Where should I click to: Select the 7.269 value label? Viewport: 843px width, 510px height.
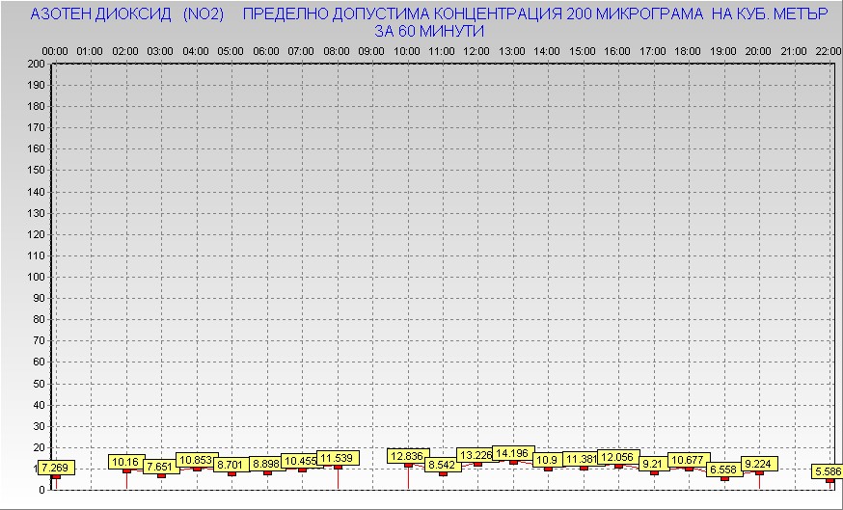coord(54,468)
